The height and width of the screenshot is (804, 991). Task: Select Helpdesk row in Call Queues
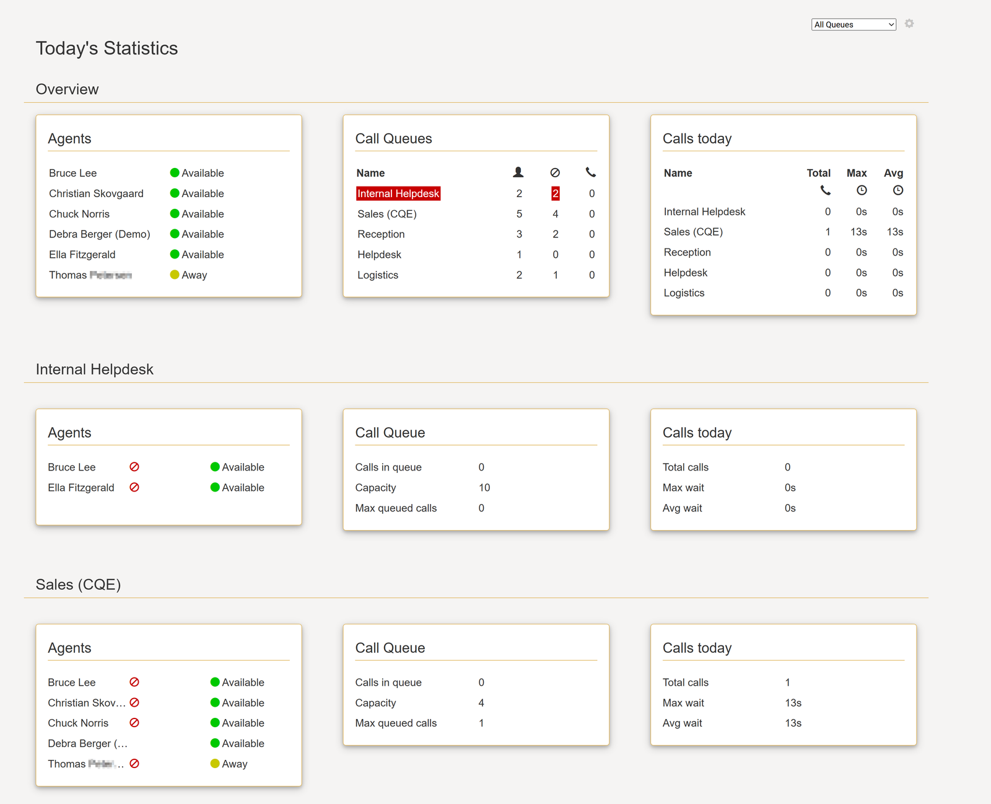[x=476, y=255]
